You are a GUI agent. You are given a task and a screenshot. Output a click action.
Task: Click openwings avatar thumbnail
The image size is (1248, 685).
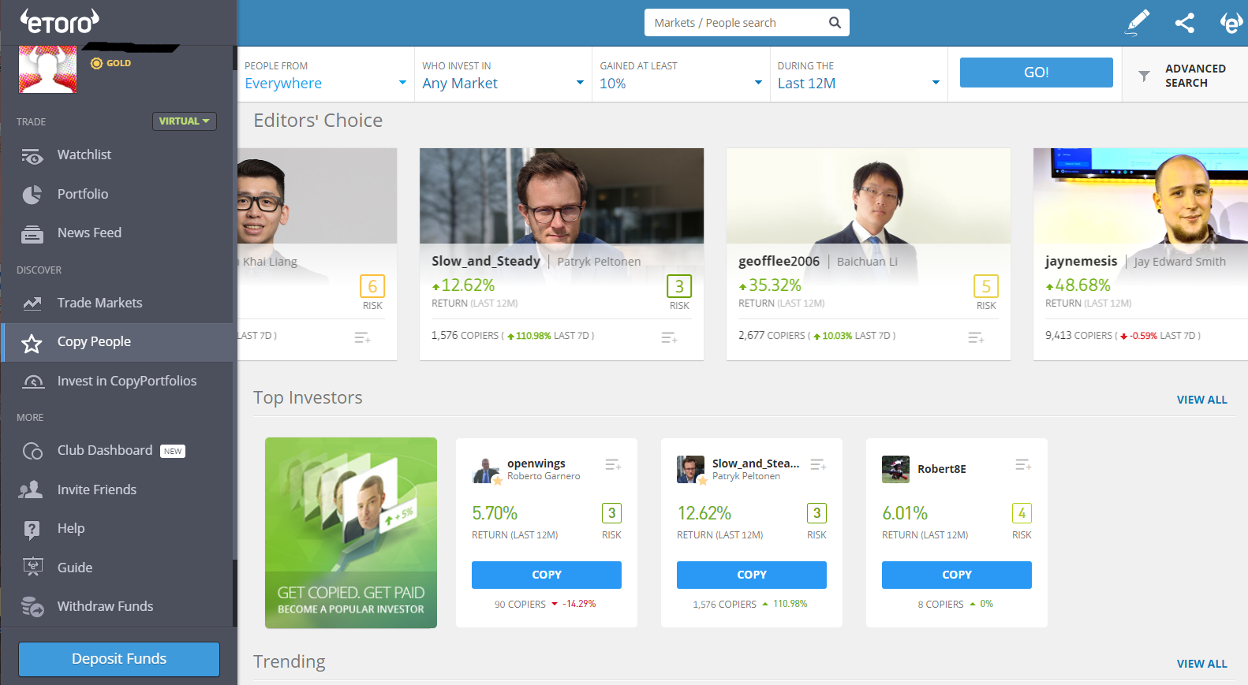pyautogui.click(x=486, y=470)
